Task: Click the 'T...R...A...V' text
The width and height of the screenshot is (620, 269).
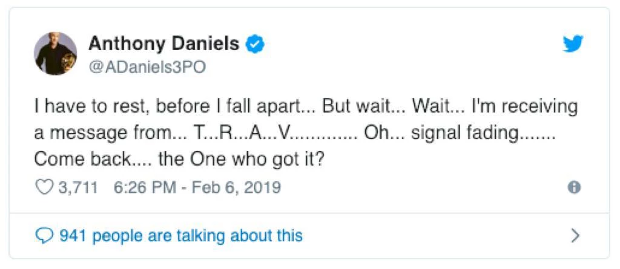Action: coord(242,134)
